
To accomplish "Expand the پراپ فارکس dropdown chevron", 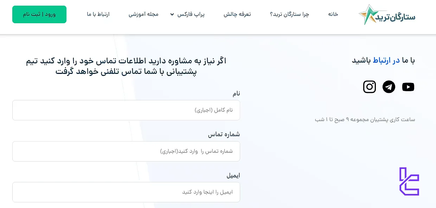I will (172, 14).
